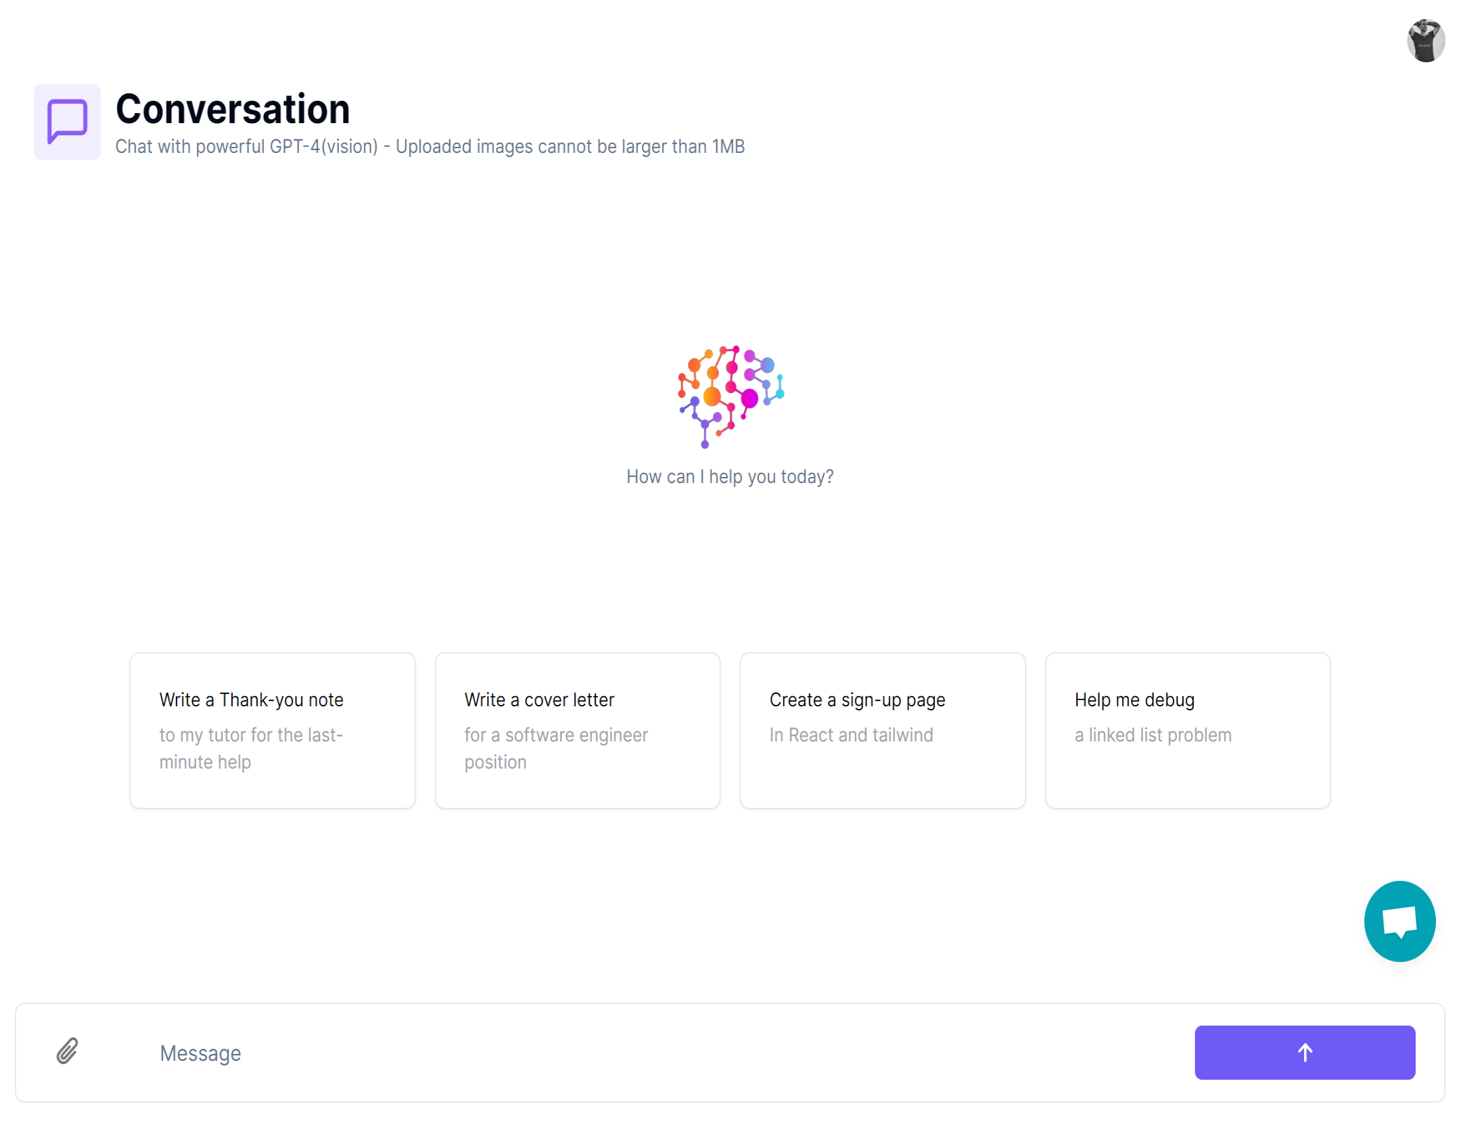Click the "Uploaded images cannot be larger than 1MB" notice
Viewport: 1461px width, 1121px height.
pyautogui.click(x=570, y=147)
